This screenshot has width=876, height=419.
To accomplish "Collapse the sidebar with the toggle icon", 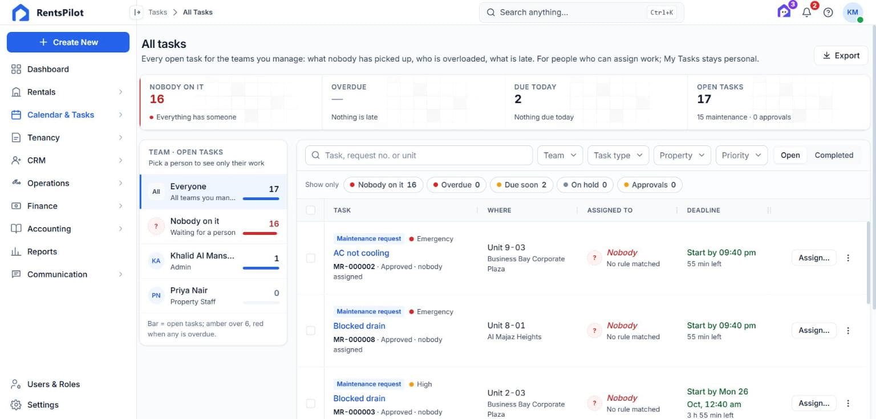I will [x=137, y=12].
